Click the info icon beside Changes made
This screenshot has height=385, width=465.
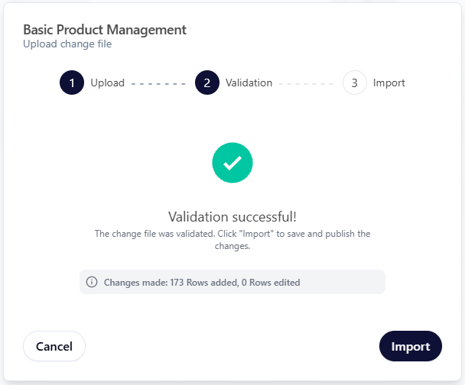(x=92, y=282)
